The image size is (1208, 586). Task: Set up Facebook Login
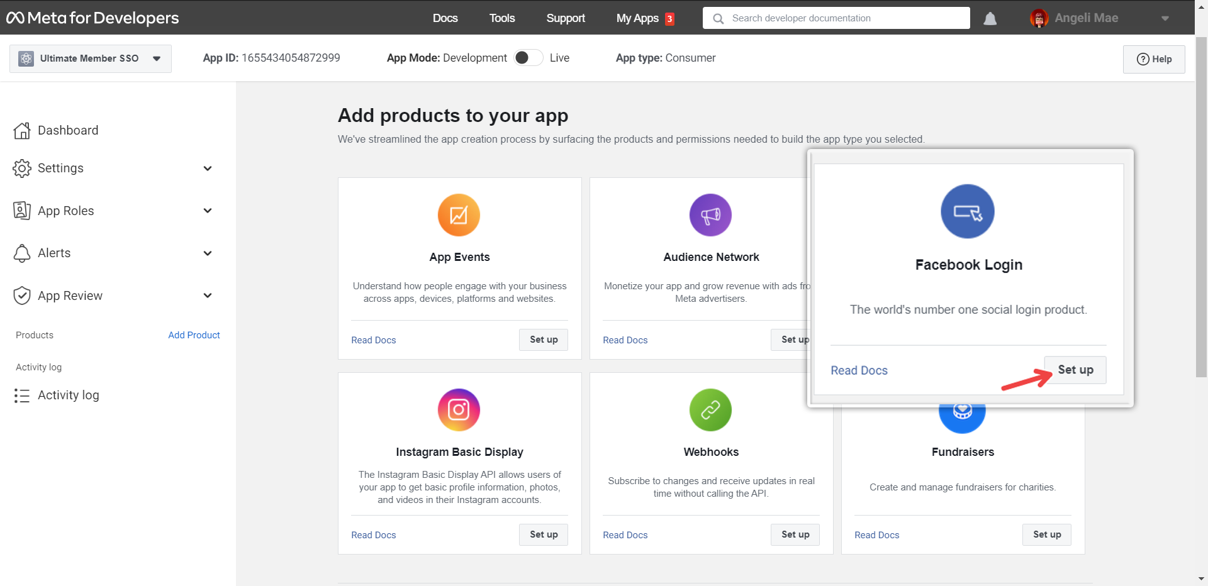1075,370
